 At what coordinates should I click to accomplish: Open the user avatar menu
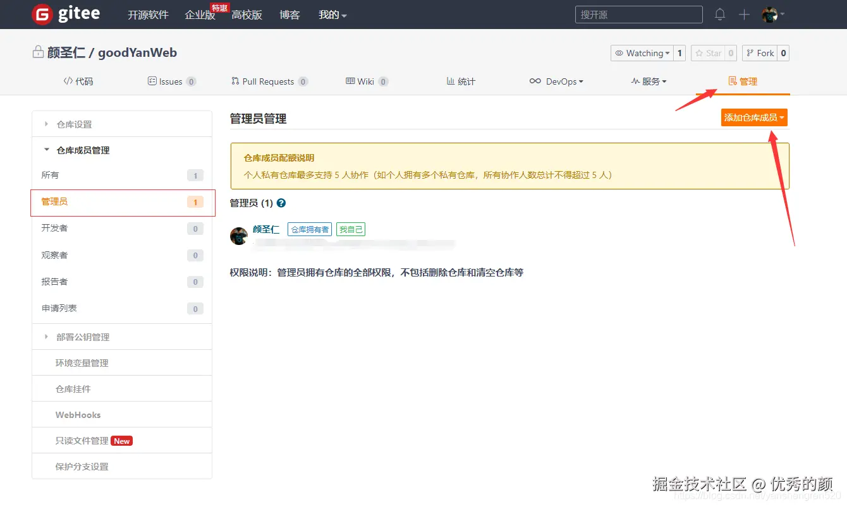coord(773,15)
